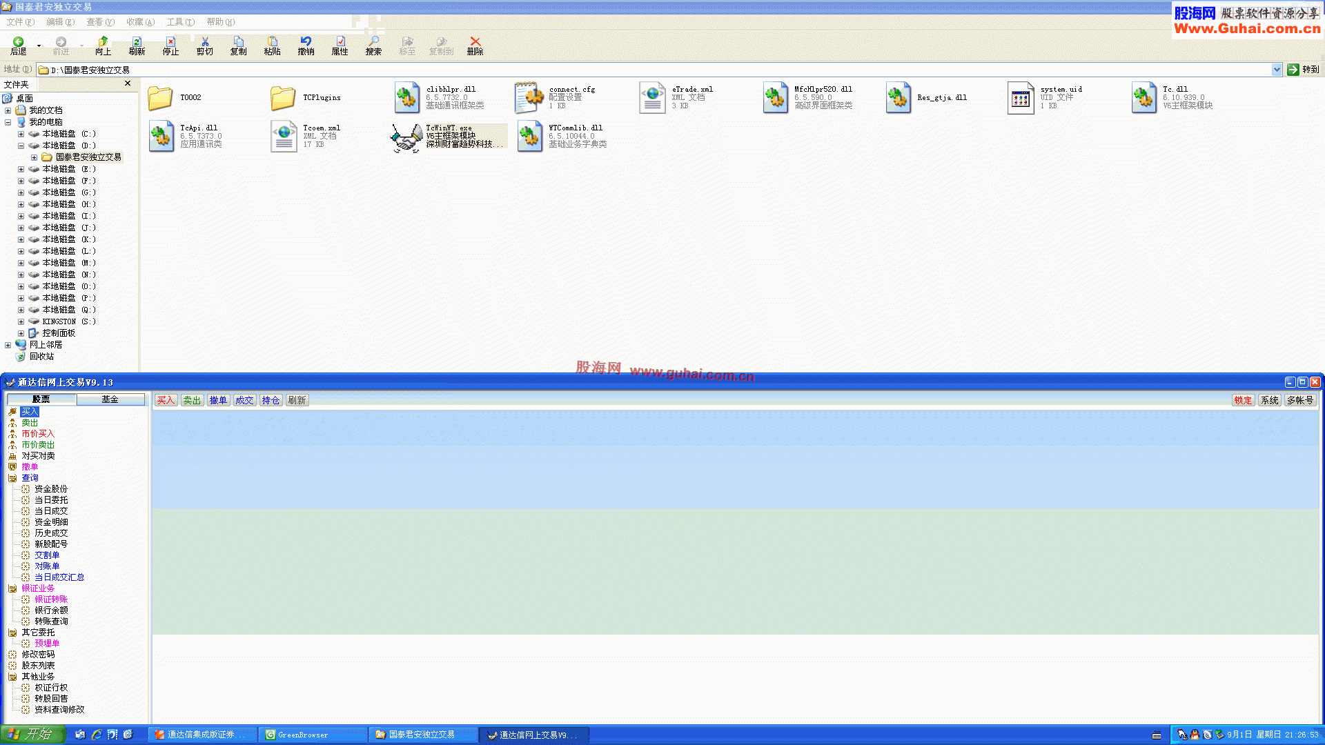Open the 编辑 menu

[60, 22]
